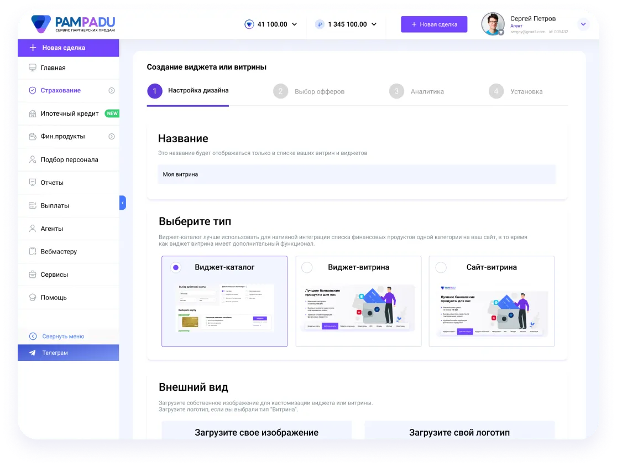The height and width of the screenshot is (466, 617).
Task: Select the Сайт-витрина radio button
Action: (441, 267)
